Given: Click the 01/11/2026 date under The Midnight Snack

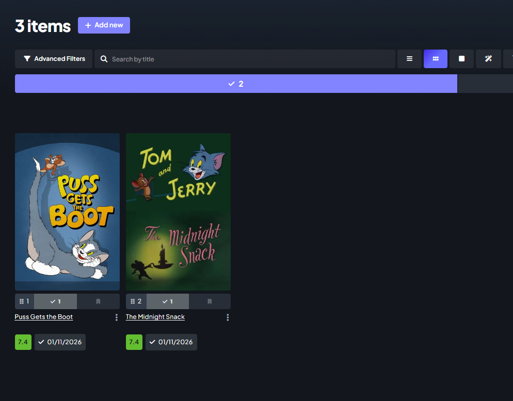Looking at the screenshot, I should tap(171, 342).
